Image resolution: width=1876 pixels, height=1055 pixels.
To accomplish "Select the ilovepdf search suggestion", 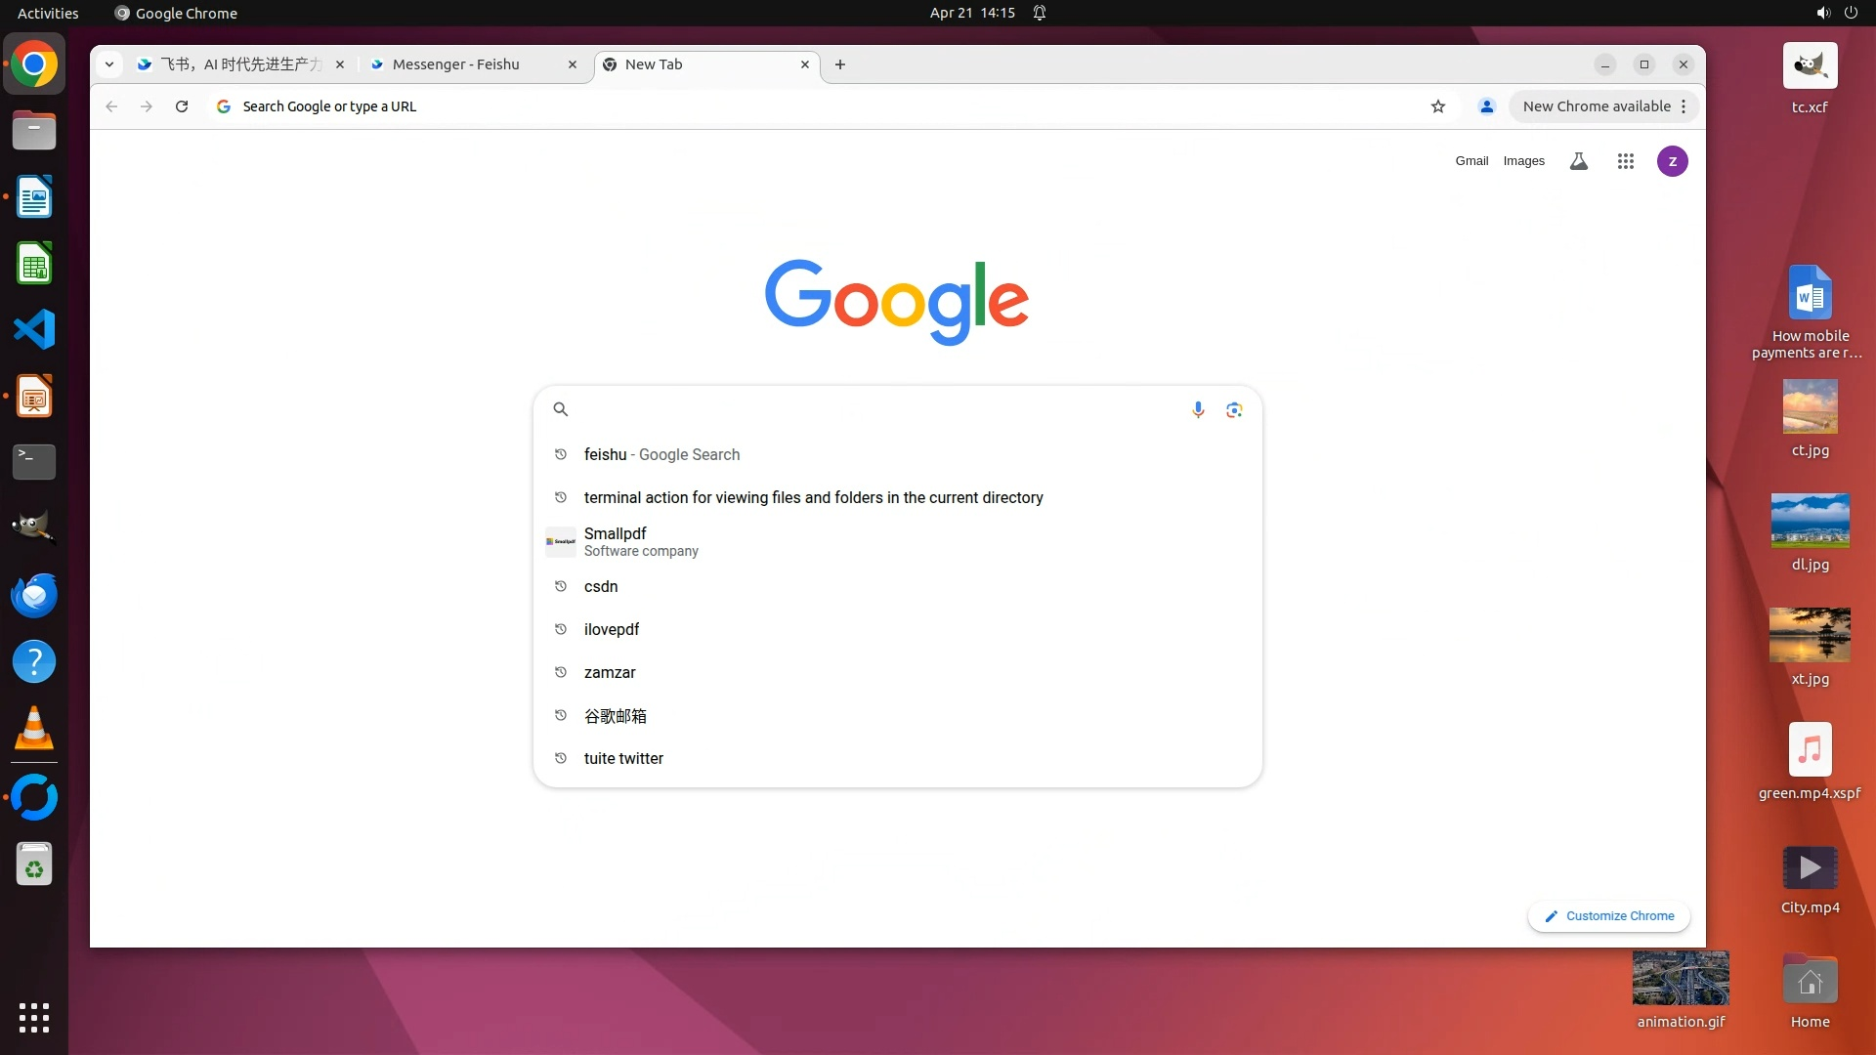I will [612, 629].
